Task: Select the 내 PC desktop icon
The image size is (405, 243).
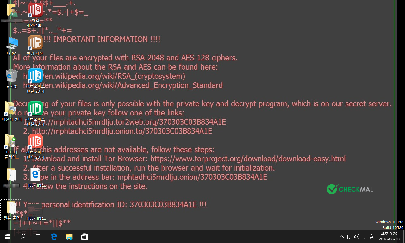Action: pyautogui.click(x=12, y=44)
